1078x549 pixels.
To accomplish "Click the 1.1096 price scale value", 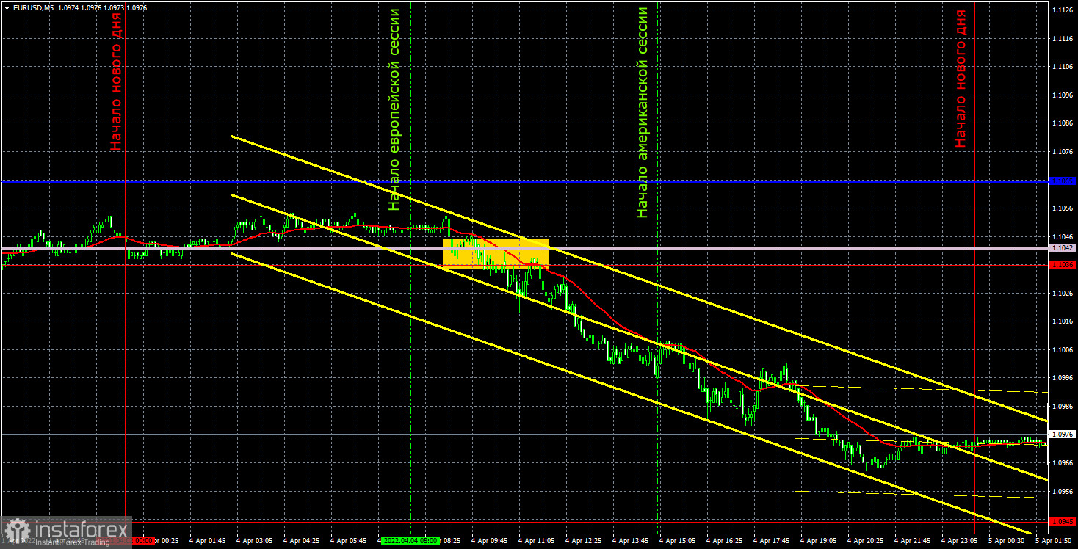I will 1063,95.
